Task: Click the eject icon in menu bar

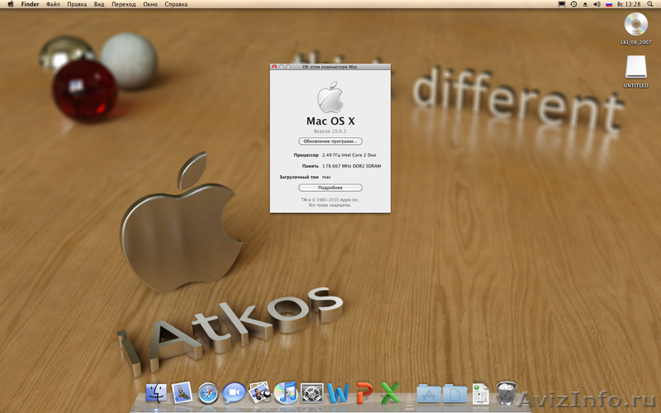Action: click(x=585, y=4)
